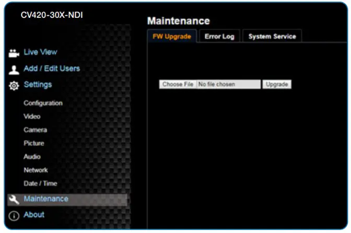Screen dimensions: 351x233
Task: Switch to the System Service tab
Action: 272,36
